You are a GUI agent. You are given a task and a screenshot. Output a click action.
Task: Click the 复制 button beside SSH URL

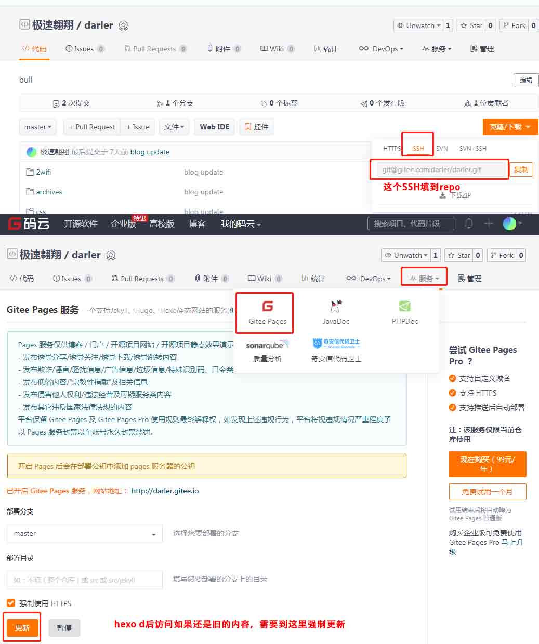(521, 169)
